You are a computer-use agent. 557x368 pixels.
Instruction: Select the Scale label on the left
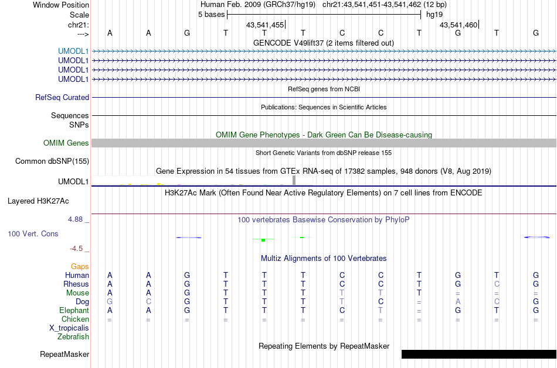(x=79, y=15)
